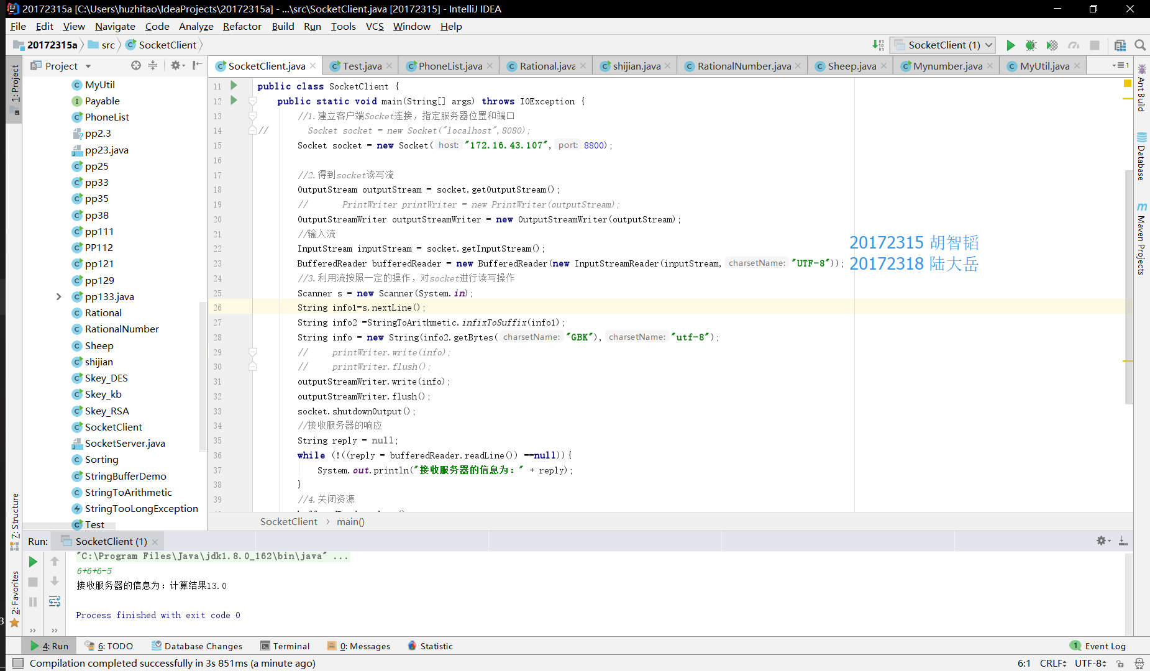This screenshot has height=671, width=1150.
Task: Click the editor vertical scrollbar
Action: (x=1129, y=286)
